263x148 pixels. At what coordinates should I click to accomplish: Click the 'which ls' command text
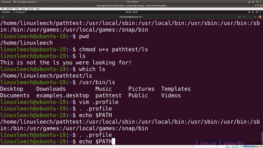click(x=92, y=69)
